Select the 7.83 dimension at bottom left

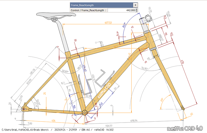pos(30,123)
